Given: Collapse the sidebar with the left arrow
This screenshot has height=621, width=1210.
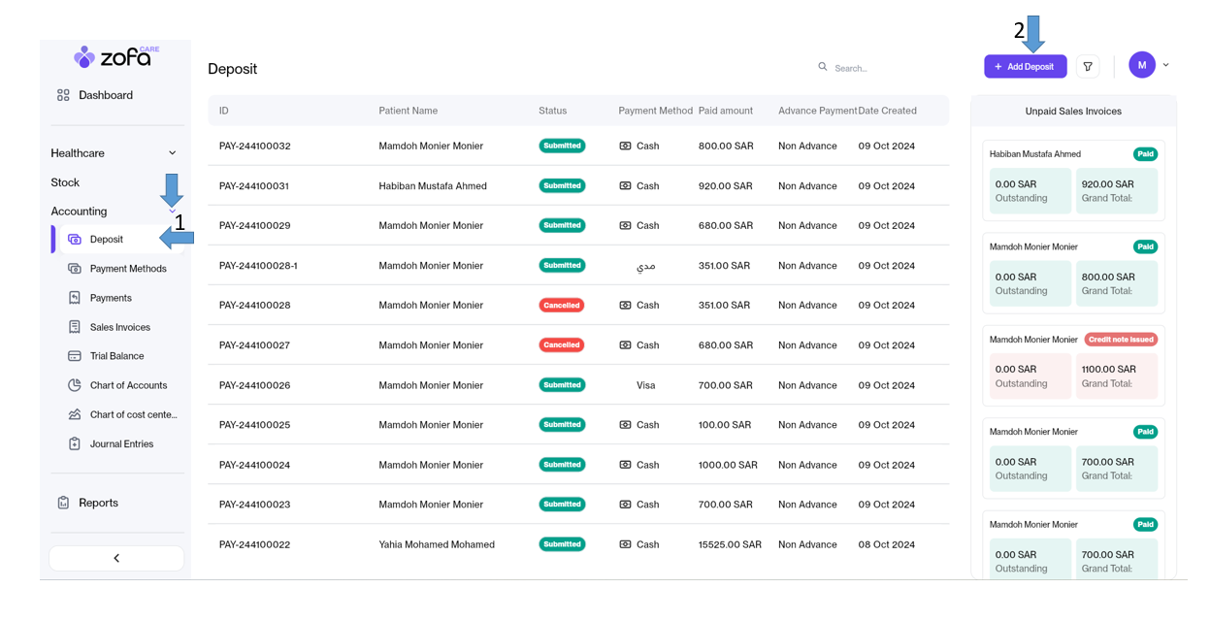Looking at the screenshot, I should pyautogui.click(x=116, y=558).
